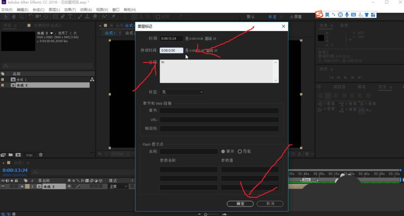Select the Brush tool
Viewport: 404px width, 216px height.
coord(80,17)
